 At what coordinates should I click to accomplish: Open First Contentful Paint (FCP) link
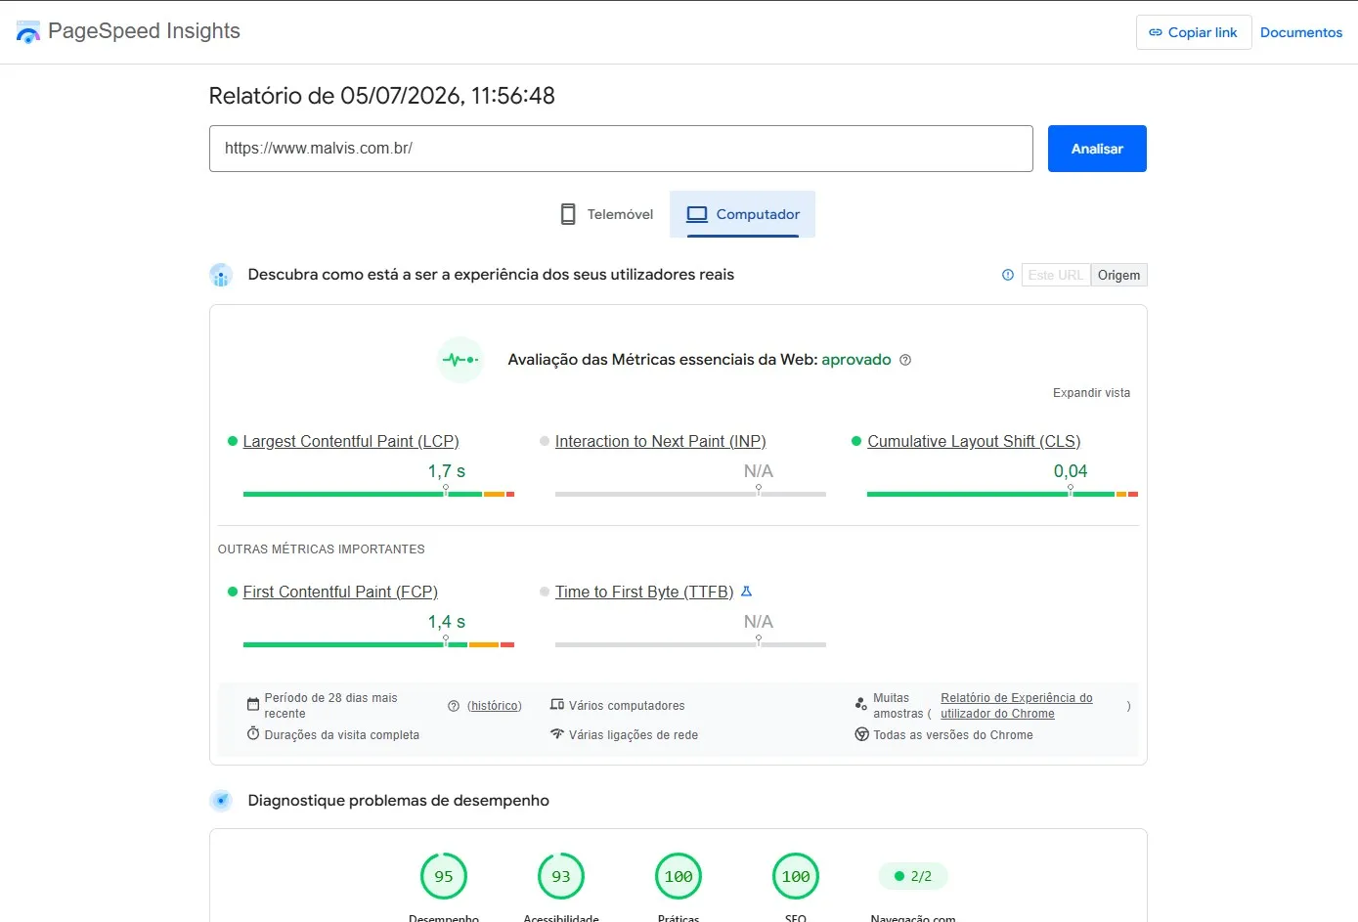click(340, 593)
